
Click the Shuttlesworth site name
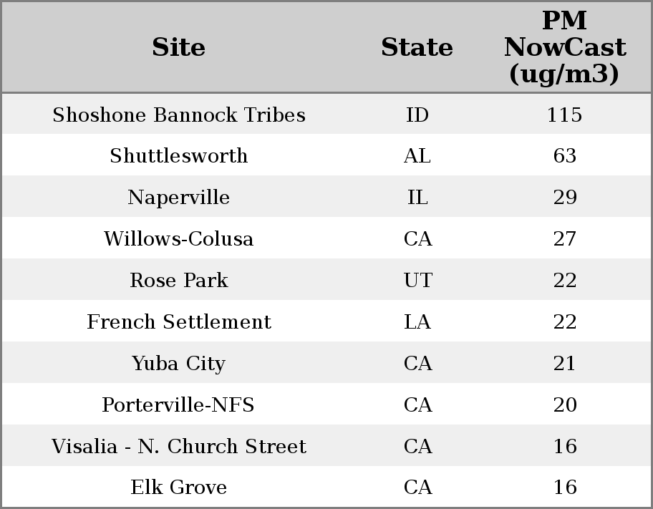pyautogui.click(x=178, y=156)
